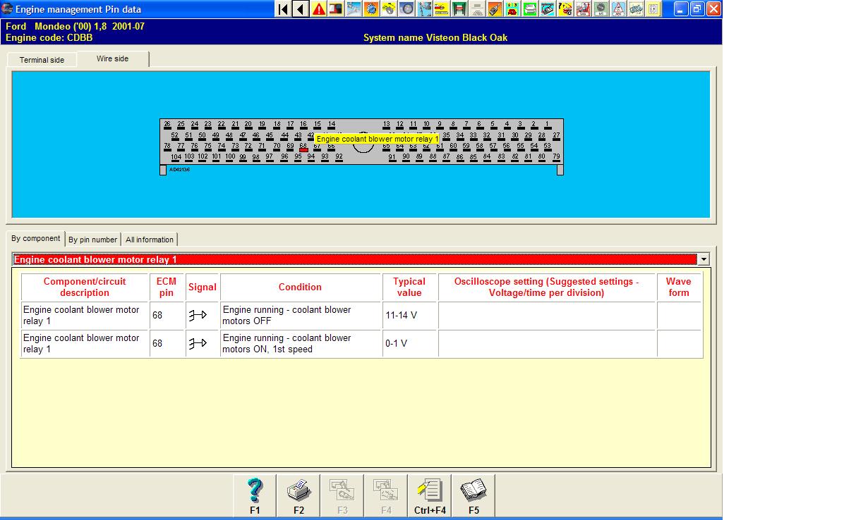The image size is (856, 520).
Task: Expand the component selection dropdown arrow
Action: point(704,259)
